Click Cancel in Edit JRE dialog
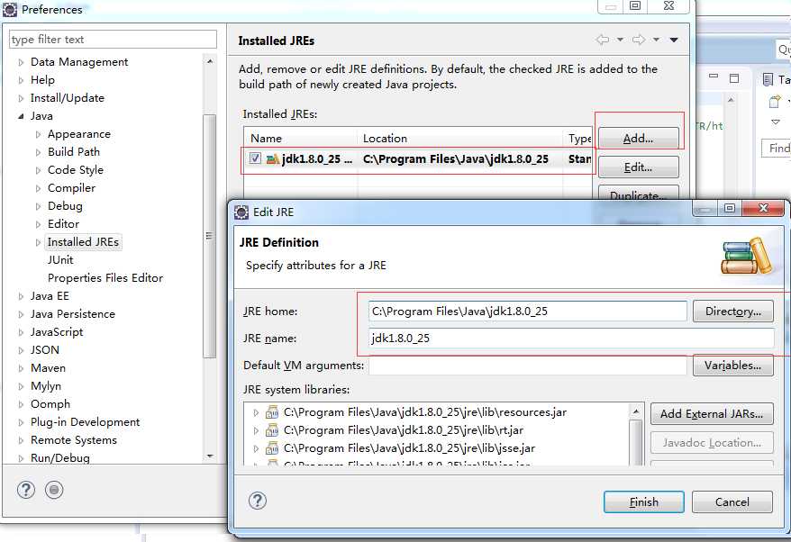791x542 pixels. coord(732,502)
